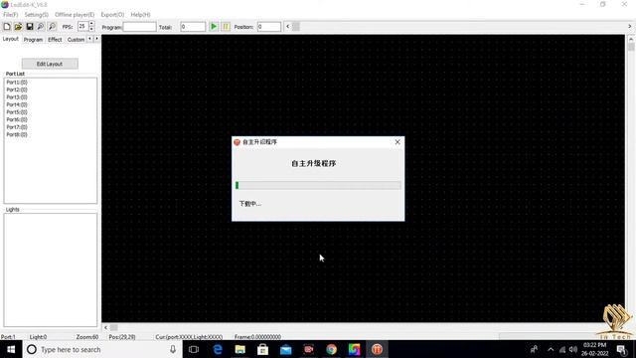Open the Export(O) menu
The image size is (636, 358).
pos(112,15)
